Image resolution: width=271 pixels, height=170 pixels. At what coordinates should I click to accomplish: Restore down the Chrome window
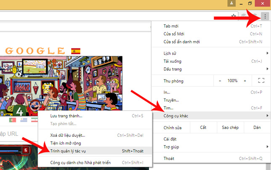[250, 3]
